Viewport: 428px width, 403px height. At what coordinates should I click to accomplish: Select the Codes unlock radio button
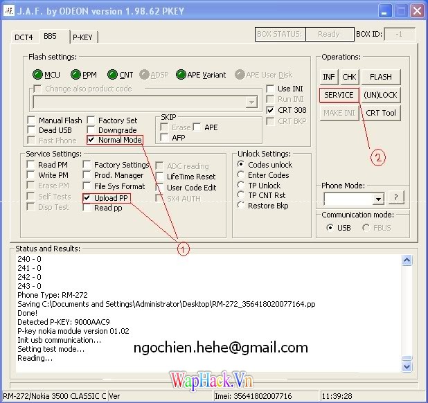[x=241, y=164]
